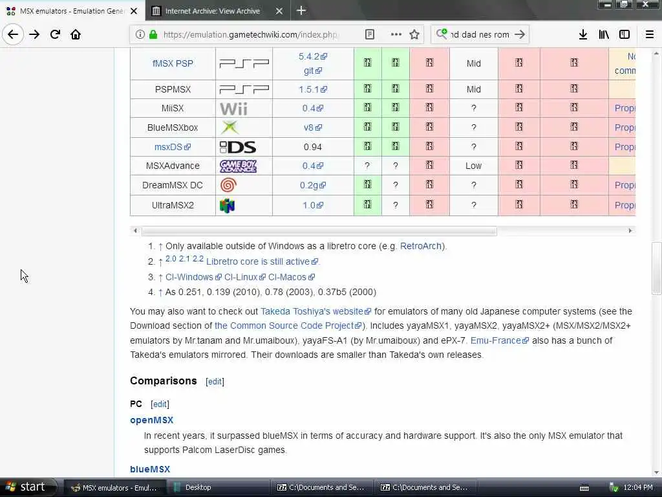Show site information icon in address bar

coord(140,34)
